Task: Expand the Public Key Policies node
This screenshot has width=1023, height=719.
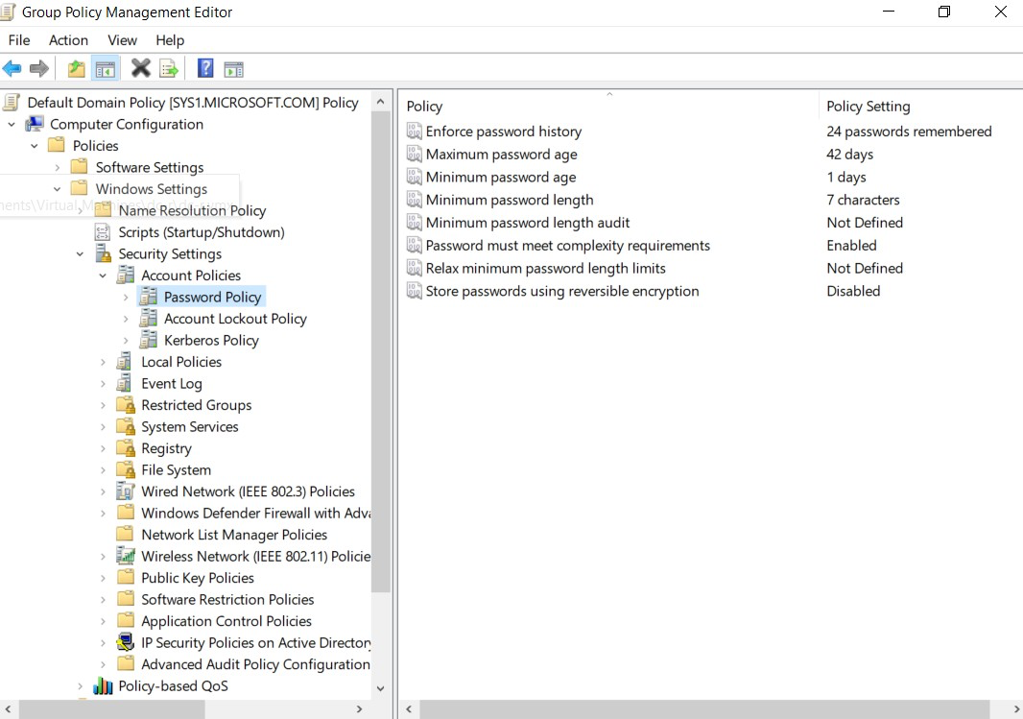Action: (x=103, y=578)
